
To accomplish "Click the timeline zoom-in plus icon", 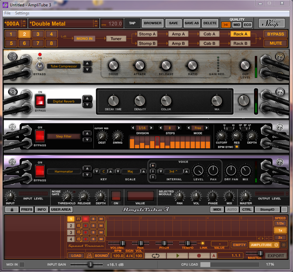I will 267,238.
